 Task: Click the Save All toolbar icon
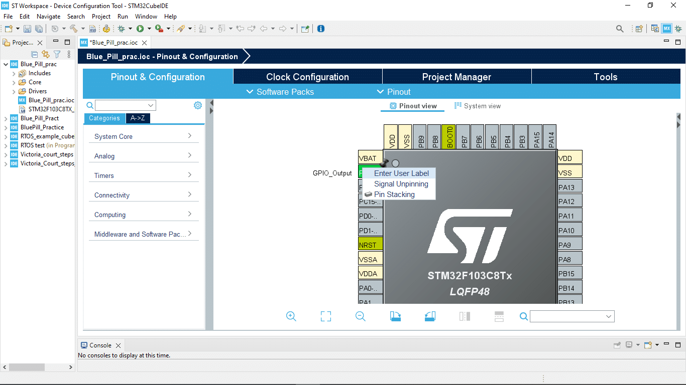(39, 29)
